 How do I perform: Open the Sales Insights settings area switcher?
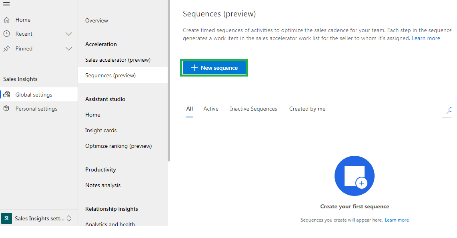click(x=69, y=218)
